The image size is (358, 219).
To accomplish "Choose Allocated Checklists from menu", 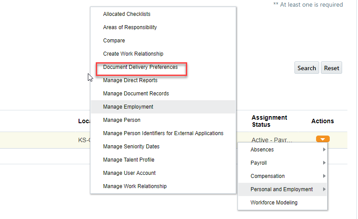I will (127, 14).
